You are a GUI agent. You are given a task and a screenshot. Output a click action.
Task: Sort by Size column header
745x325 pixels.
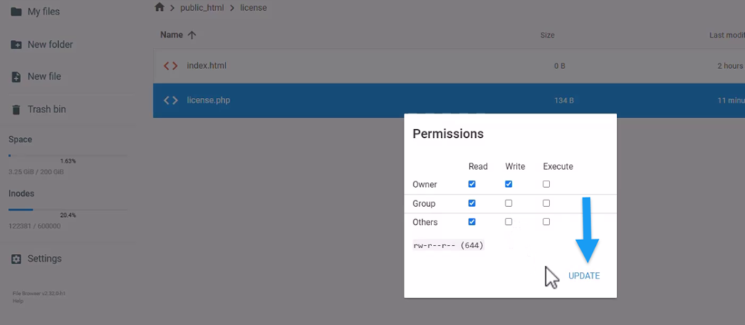point(547,35)
